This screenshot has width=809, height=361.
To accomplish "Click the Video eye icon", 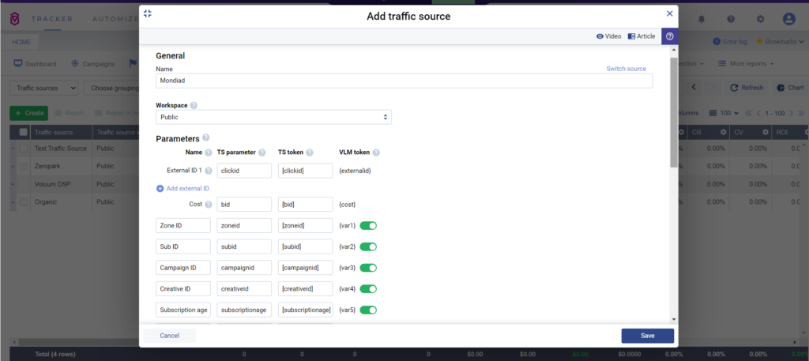I will coord(600,36).
